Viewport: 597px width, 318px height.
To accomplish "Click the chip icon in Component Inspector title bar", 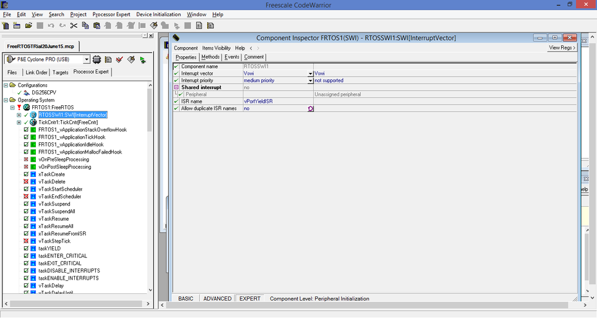I will point(176,38).
